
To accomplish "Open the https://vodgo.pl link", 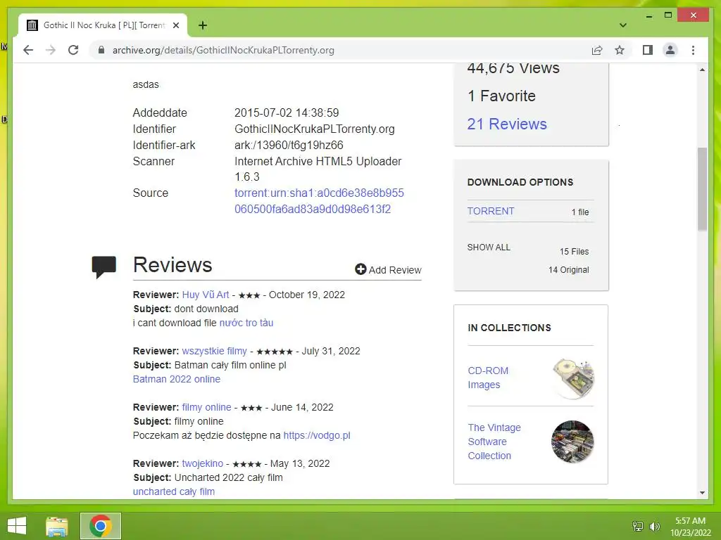I will (x=317, y=435).
